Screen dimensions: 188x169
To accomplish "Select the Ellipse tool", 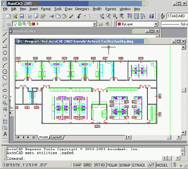I will click(x=5, y=90).
